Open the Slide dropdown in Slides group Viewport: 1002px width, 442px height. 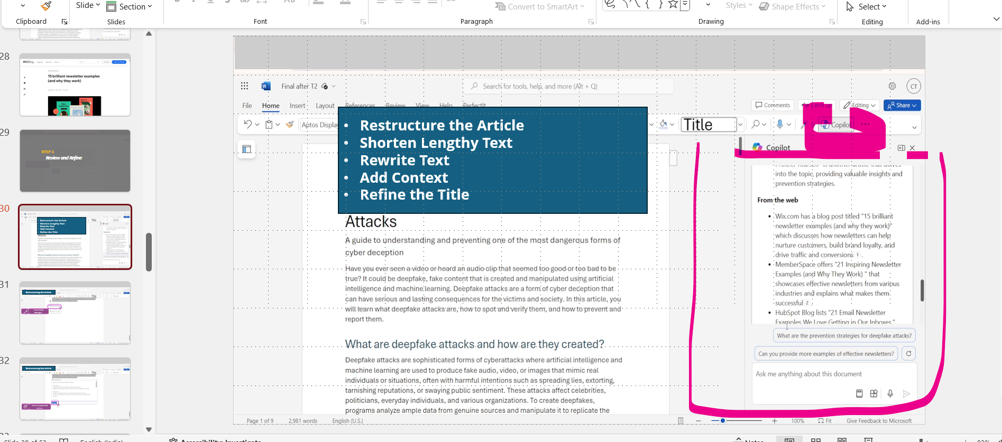coord(88,5)
